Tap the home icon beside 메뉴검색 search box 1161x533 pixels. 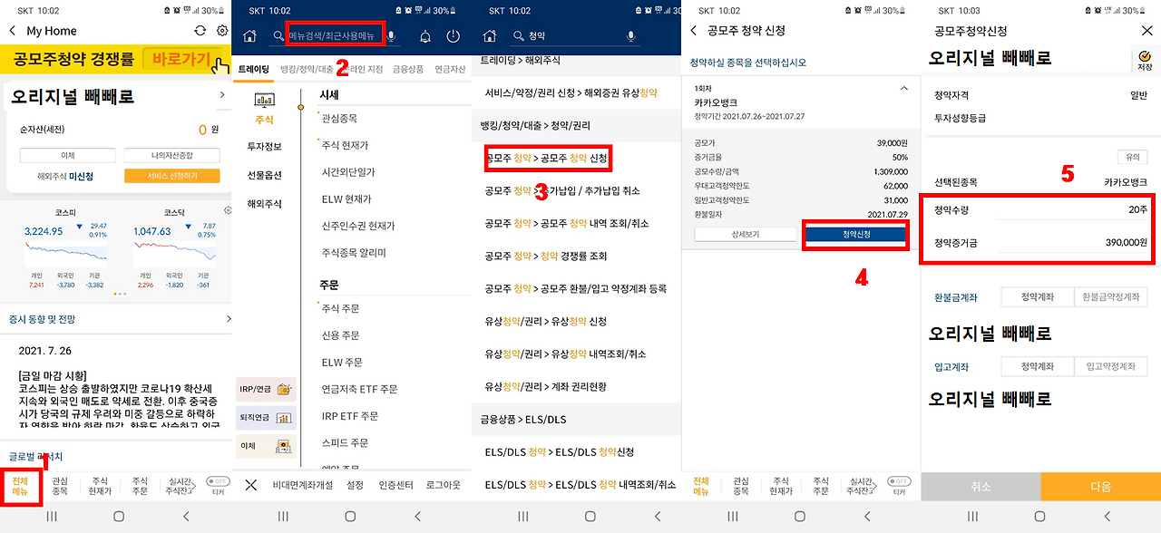(249, 36)
